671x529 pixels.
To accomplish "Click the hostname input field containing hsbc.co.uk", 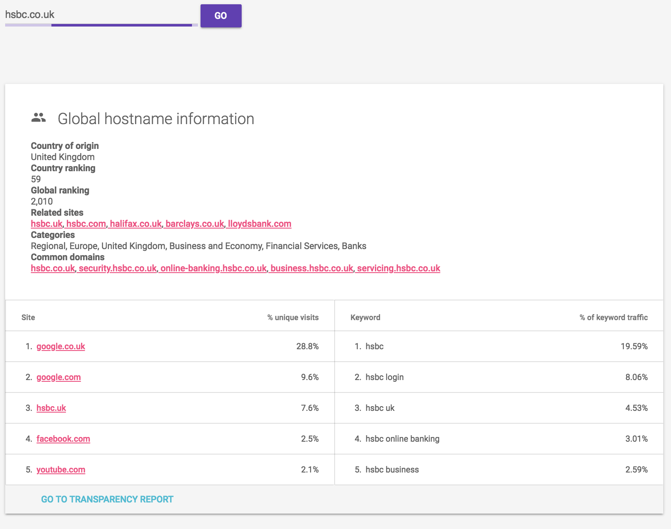I will pos(102,15).
